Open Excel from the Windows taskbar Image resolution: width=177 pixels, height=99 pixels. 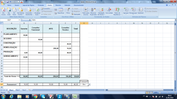75,97
